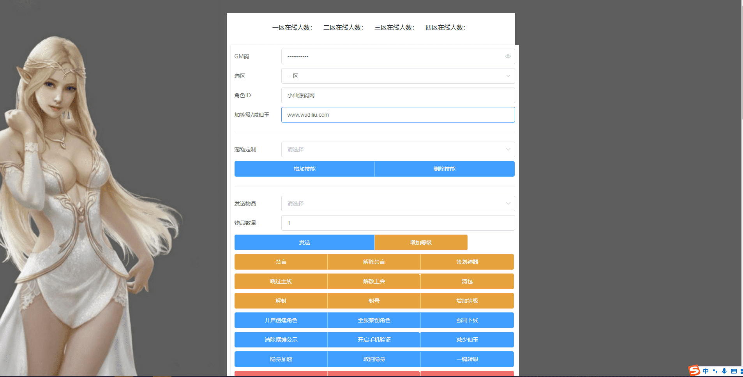Click the 全服禁创角色 button
743x377 pixels.
click(374, 320)
